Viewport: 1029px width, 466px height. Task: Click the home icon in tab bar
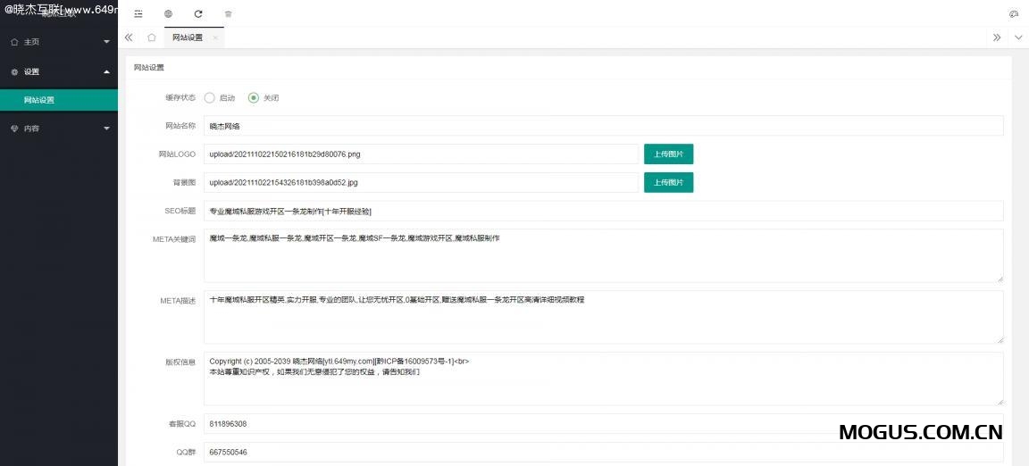pos(152,37)
